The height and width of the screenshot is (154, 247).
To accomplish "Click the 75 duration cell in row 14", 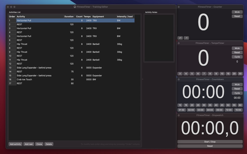I will pyautogui.click(x=69, y=71).
